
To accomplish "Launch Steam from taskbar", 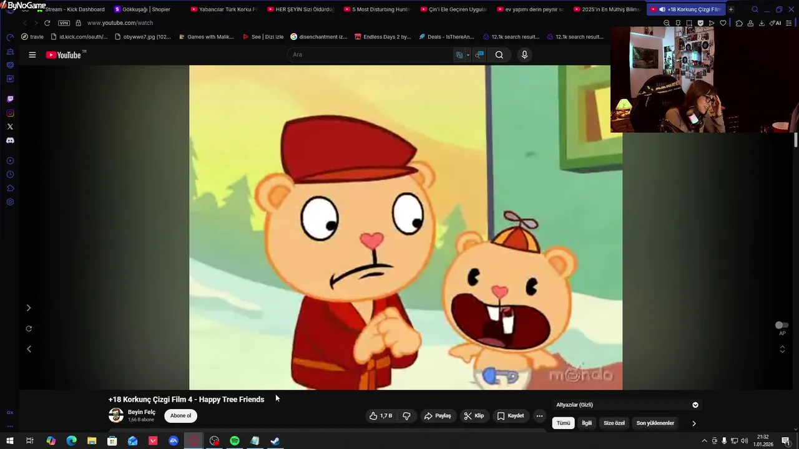I will coord(275,441).
